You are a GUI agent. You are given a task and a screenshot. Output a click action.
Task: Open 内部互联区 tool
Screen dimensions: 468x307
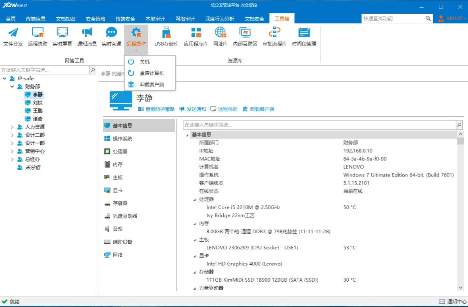coord(245,37)
